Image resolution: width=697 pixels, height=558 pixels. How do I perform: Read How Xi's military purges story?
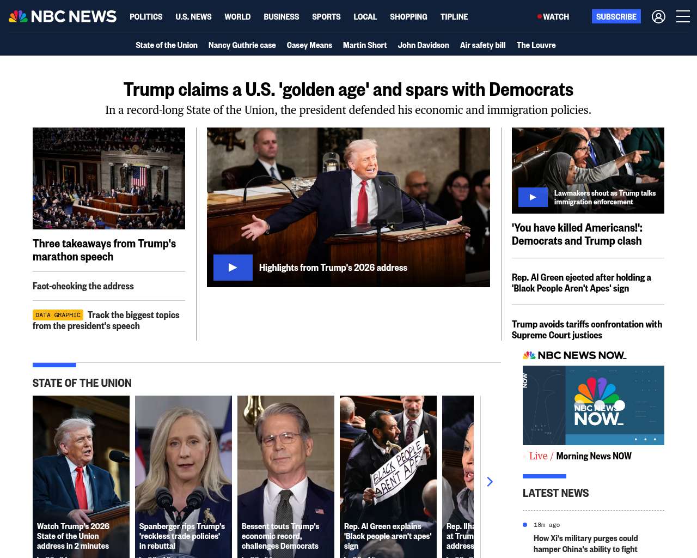pyautogui.click(x=586, y=544)
